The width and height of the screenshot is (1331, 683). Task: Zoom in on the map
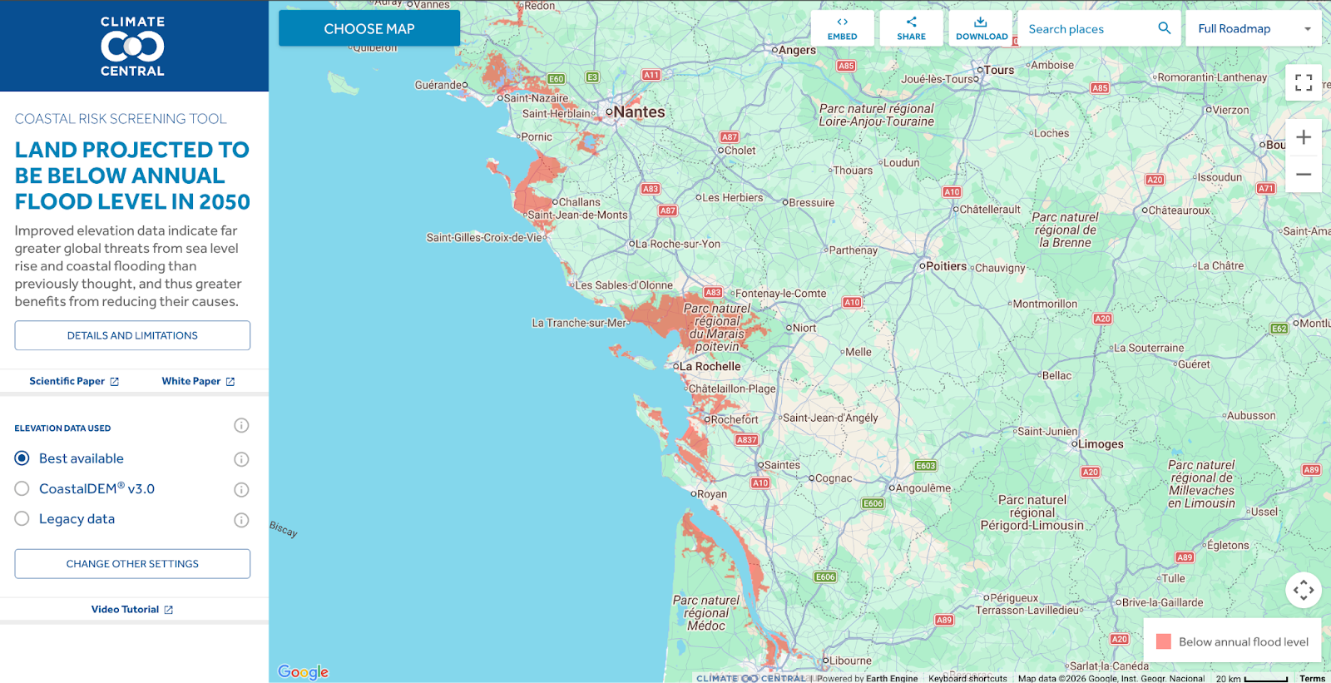point(1304,137)
